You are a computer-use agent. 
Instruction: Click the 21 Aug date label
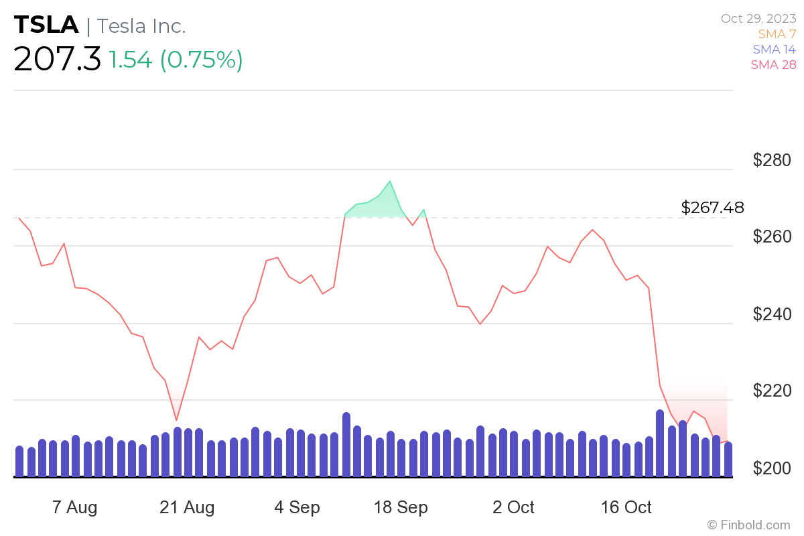(187, 507)
